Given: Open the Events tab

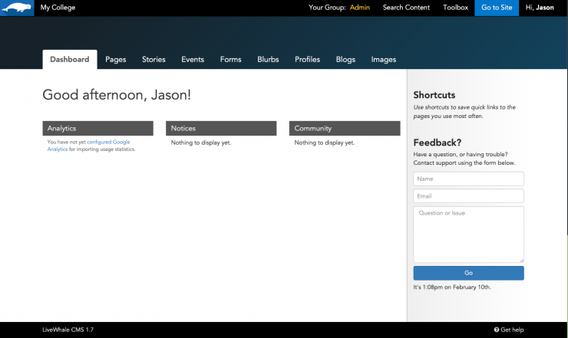Looking at the screenshot, I should click(x=193, y=60).
